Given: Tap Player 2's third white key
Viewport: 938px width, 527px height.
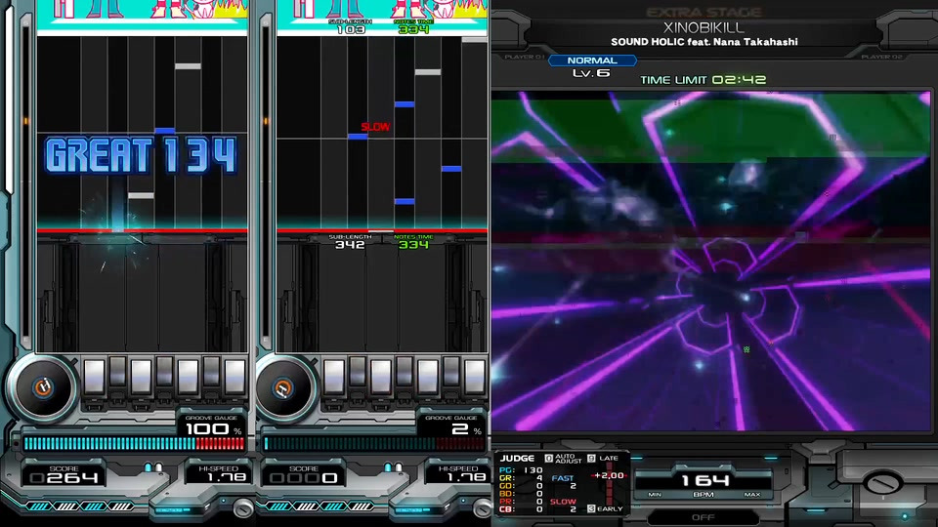Looking at the screenshot, I should (x=427, y=378).
